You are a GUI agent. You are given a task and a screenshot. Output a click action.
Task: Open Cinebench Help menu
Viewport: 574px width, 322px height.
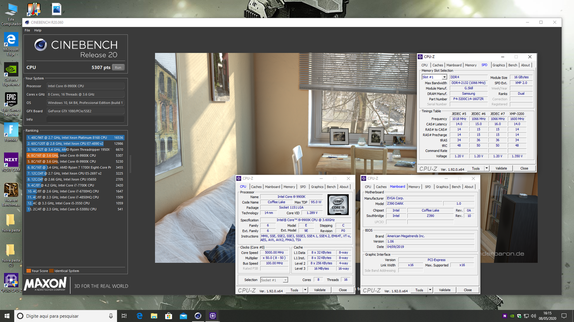[x=38, y=30]
